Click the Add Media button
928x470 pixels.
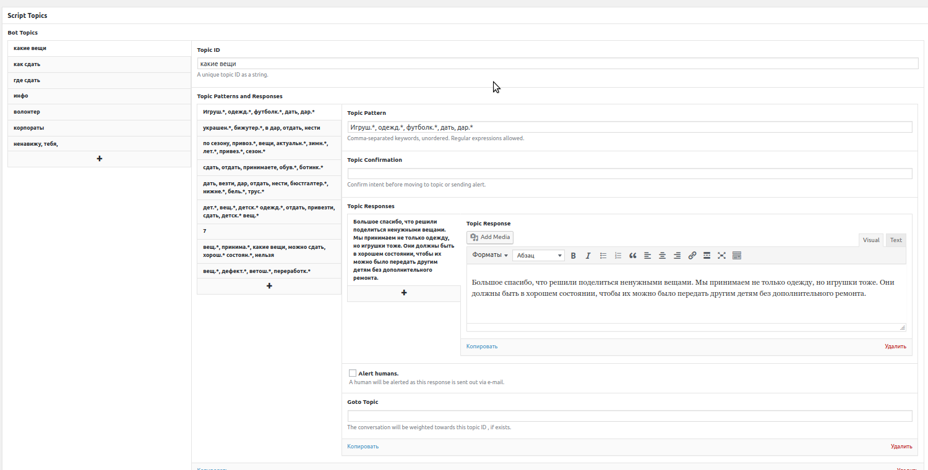[x=490, y=237]
